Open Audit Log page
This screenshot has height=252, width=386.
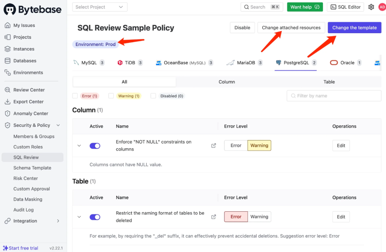click(23, 210)
